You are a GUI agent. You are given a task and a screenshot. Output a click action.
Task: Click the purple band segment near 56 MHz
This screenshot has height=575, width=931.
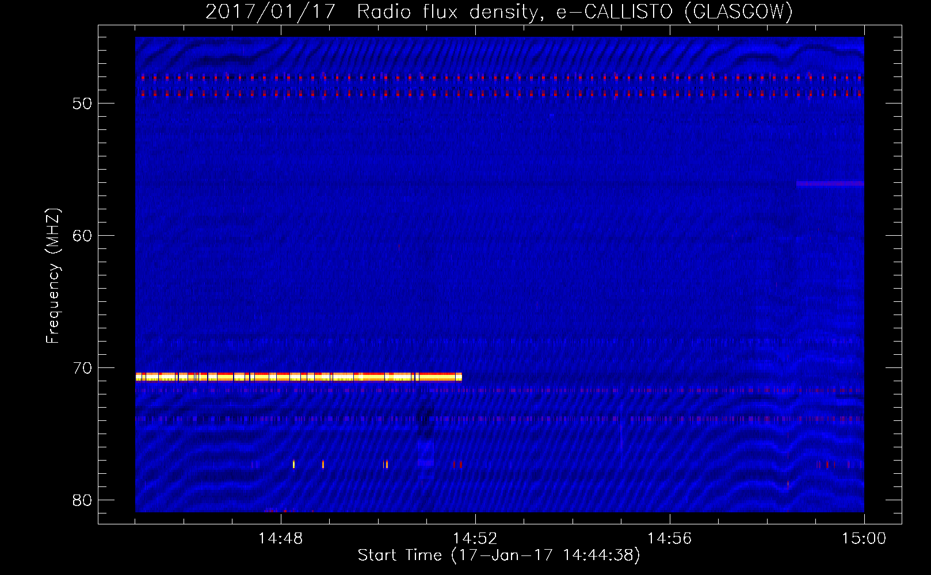pyautogui.click(x=830, y=184)
